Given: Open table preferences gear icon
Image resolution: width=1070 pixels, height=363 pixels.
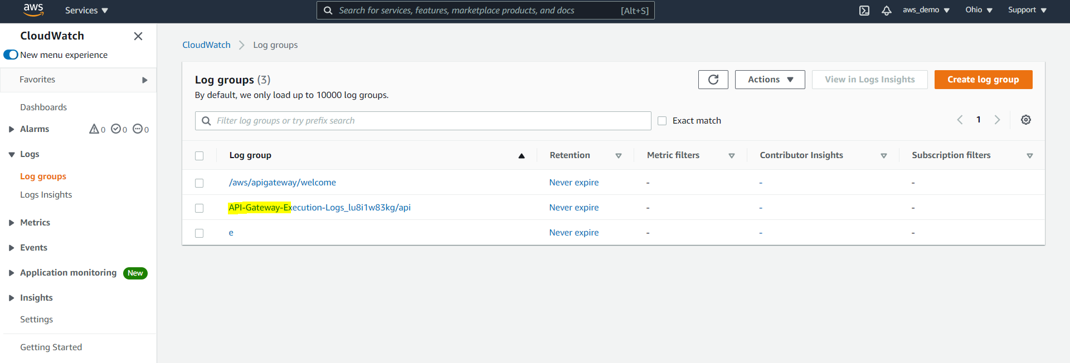Looking at the screenshot, I should click(x=1026, y=120).
